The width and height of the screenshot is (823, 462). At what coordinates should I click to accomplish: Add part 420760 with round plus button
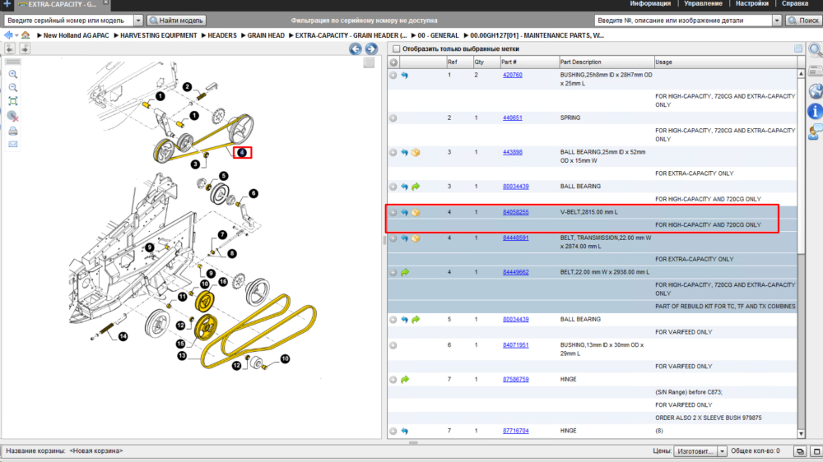coord(393,76)
